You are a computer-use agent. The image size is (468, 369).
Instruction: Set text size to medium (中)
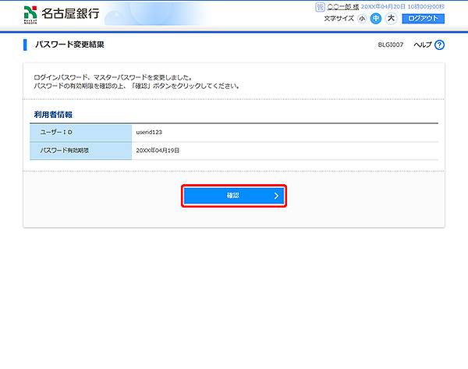[x=376, y=19]
